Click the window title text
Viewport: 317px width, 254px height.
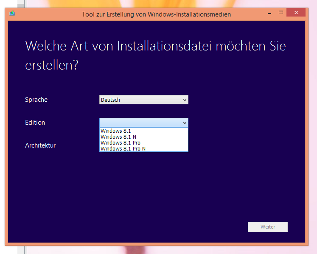point(156,14)
